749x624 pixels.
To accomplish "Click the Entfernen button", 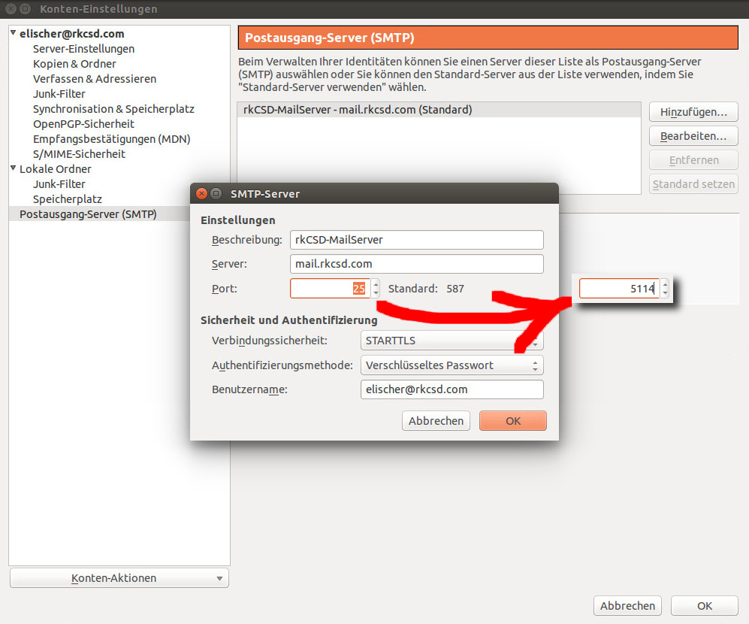I will click(x=693, y=160).
